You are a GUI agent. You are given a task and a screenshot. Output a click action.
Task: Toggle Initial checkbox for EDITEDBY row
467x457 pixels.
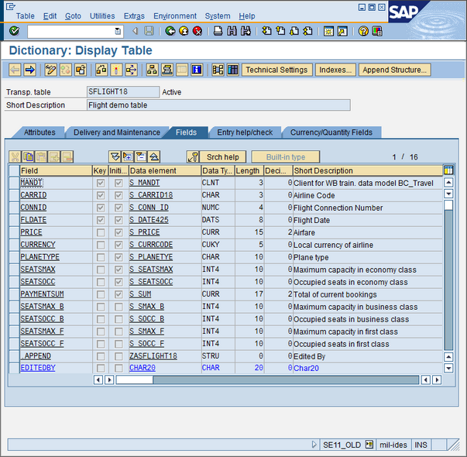click(x=118, y=368)
